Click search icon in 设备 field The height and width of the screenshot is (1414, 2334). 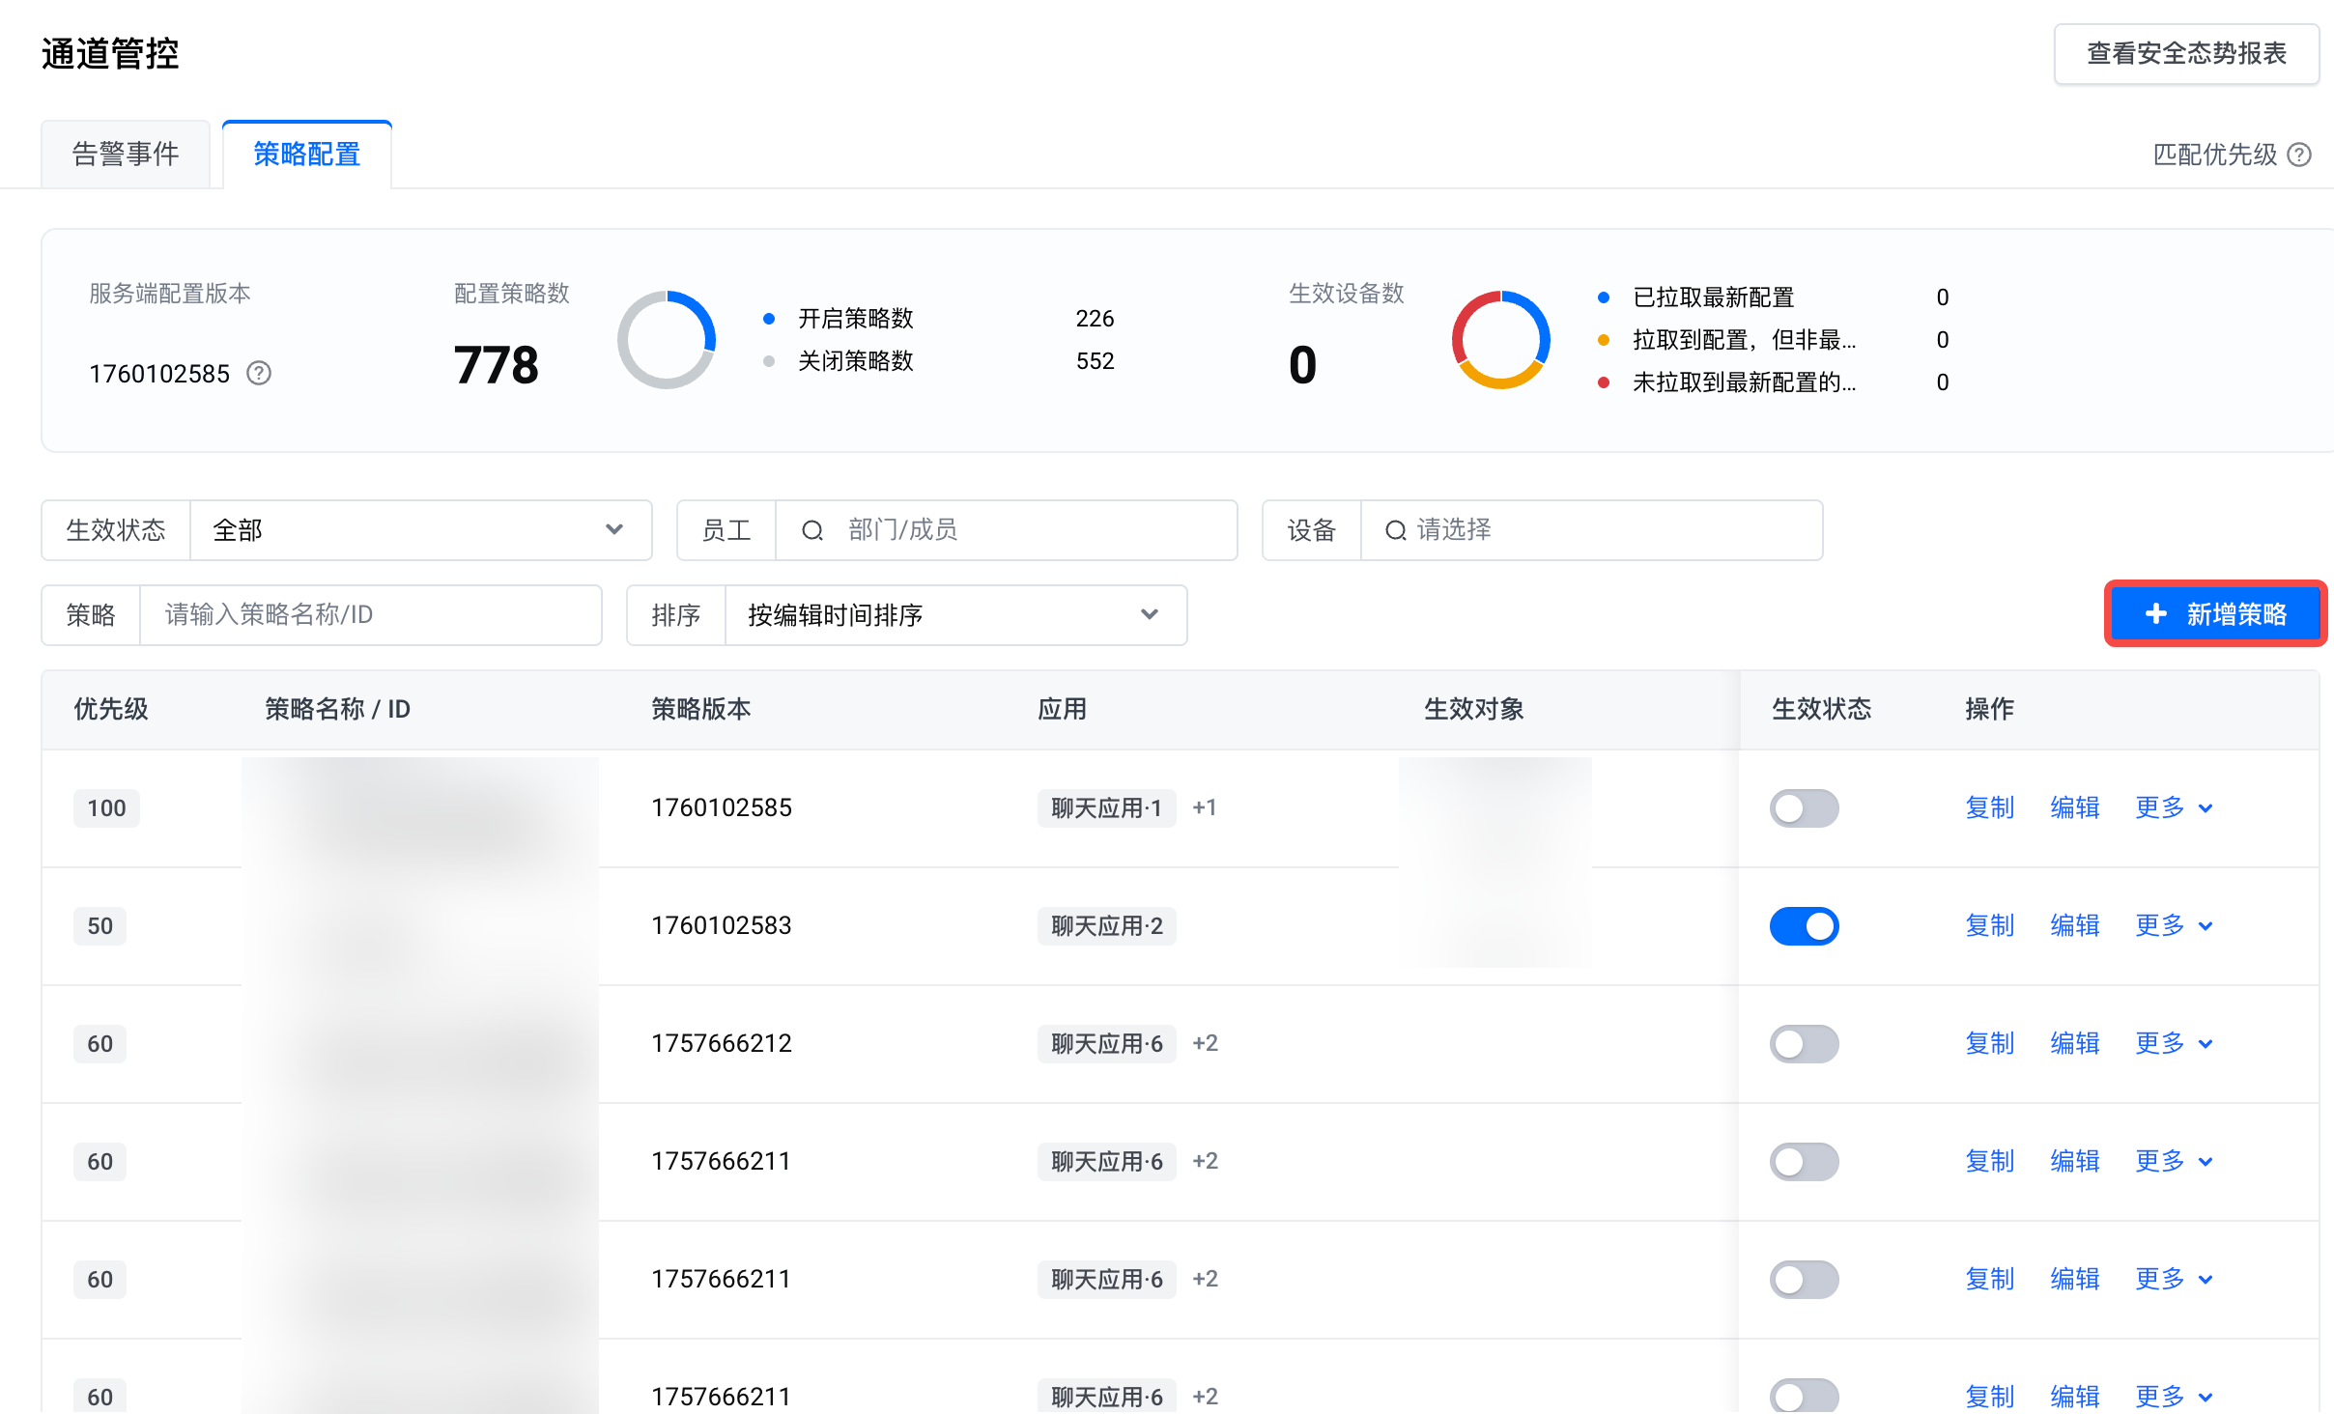pyautogui.click(x=1395, y=530)
